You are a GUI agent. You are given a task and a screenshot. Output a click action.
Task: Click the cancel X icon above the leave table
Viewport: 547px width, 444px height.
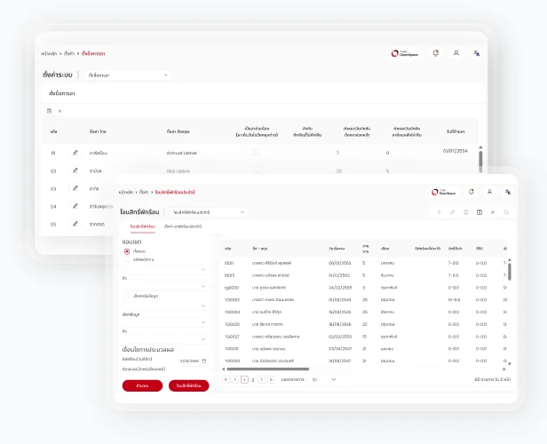pos(59,111)
